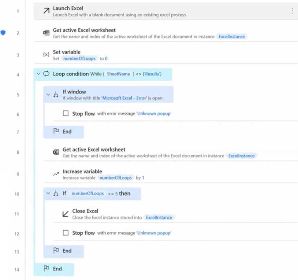The width and height of the screenshot is (298, 280).
Task: Collapse the Loop condition block
Action: (39, 74)
